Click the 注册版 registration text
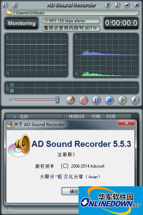 (x=66, y=155)
